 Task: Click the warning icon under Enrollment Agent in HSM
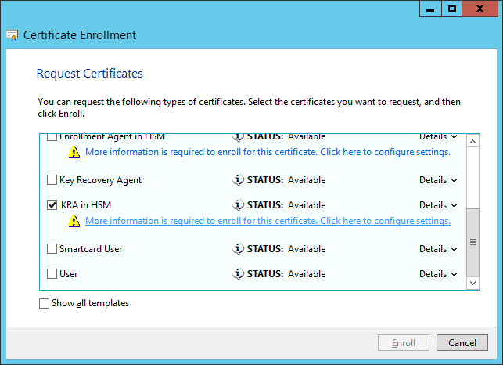point(74,153)
